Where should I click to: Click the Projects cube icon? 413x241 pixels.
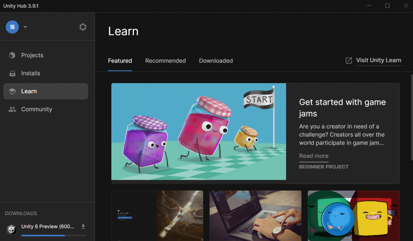pyautogui.click(x=12, y=55)
